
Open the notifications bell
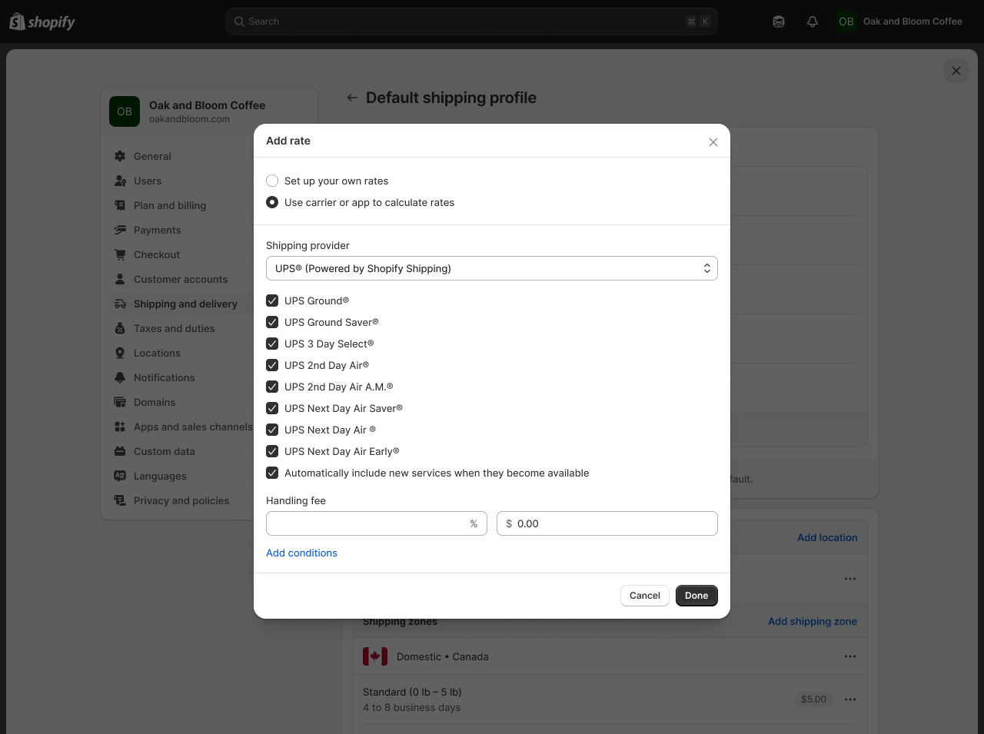tap(813, 22)
